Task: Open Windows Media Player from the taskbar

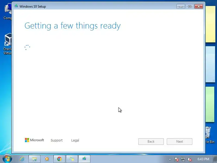Action: [47, 159]
